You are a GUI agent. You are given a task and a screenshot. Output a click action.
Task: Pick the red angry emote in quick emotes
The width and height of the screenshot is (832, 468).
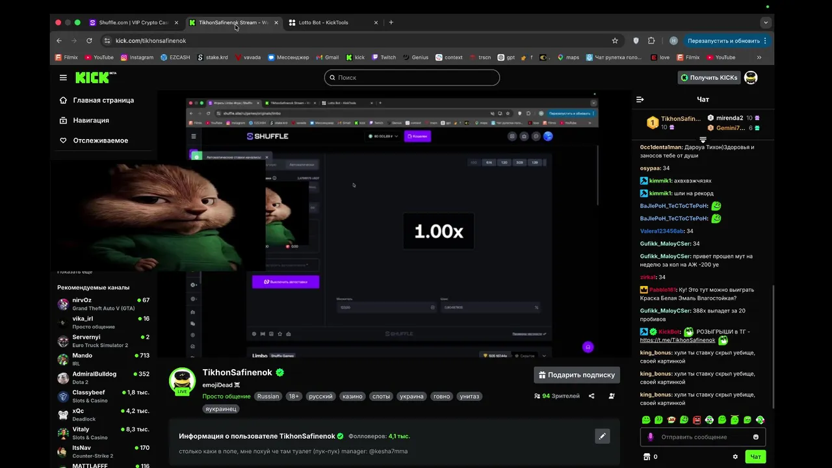pyautogui.click(x=697, y=420)
